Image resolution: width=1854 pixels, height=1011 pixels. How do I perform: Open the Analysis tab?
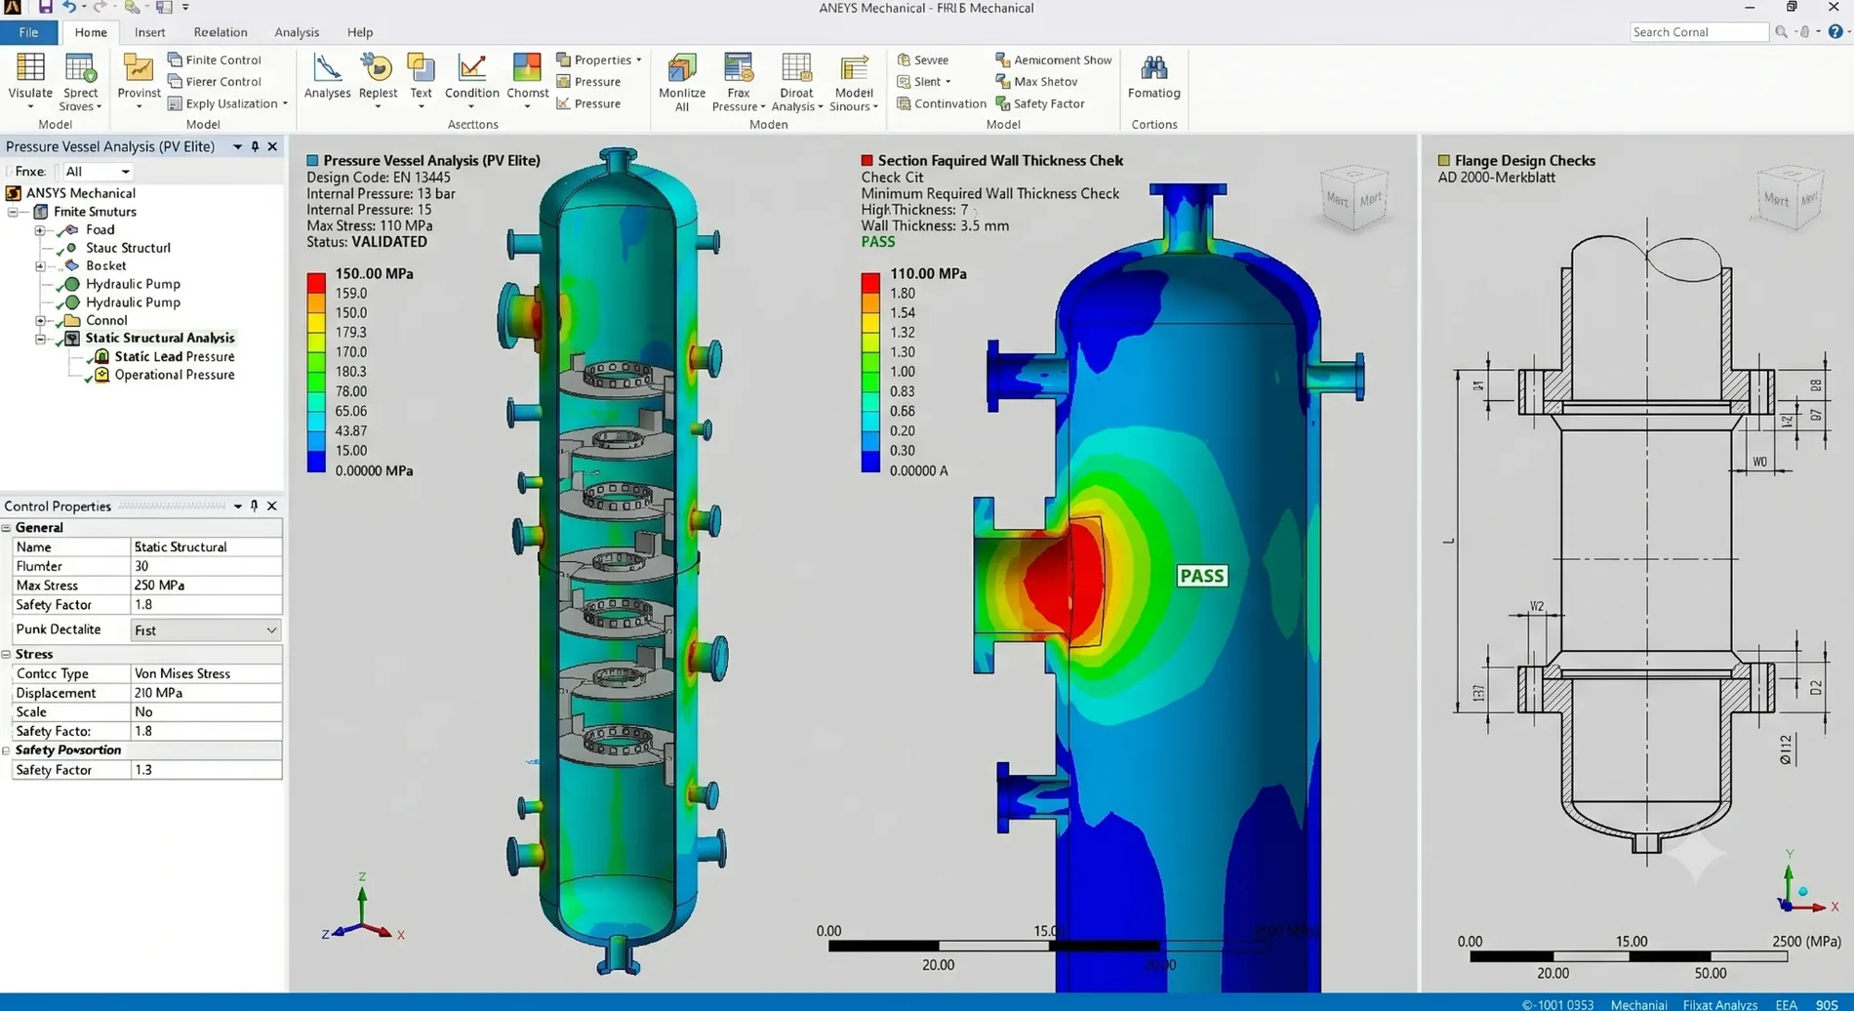(x=297, y=32)
